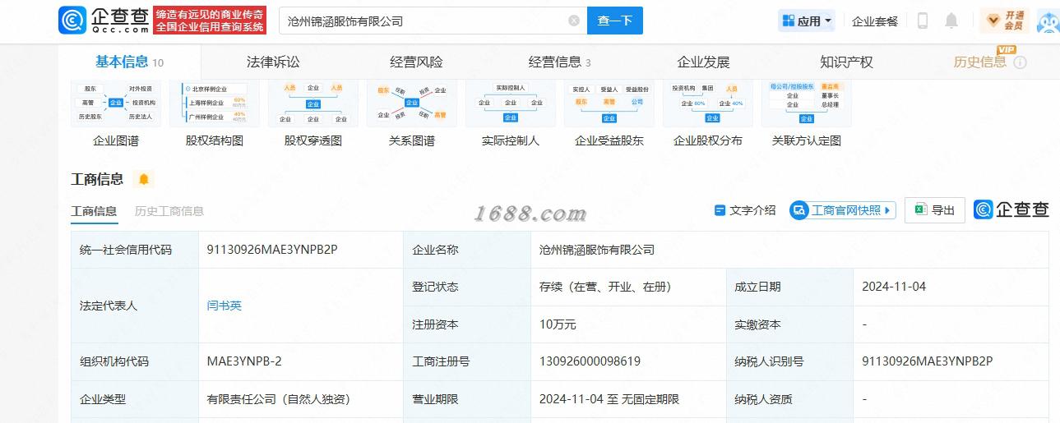Image resolution: width=1060 pixels, height=423 pixels.
Task: Open mobile phone app icon
Action: coord(923,21)
